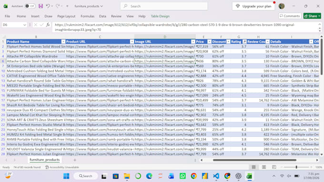Screen dimensions: 324x182
Task: Click the scroll right arrow on horizontal scrollbar
Action: pos(317,160)
